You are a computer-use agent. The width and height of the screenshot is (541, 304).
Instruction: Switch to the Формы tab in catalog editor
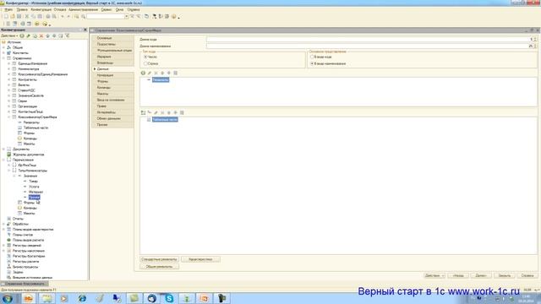click(112, 81)
